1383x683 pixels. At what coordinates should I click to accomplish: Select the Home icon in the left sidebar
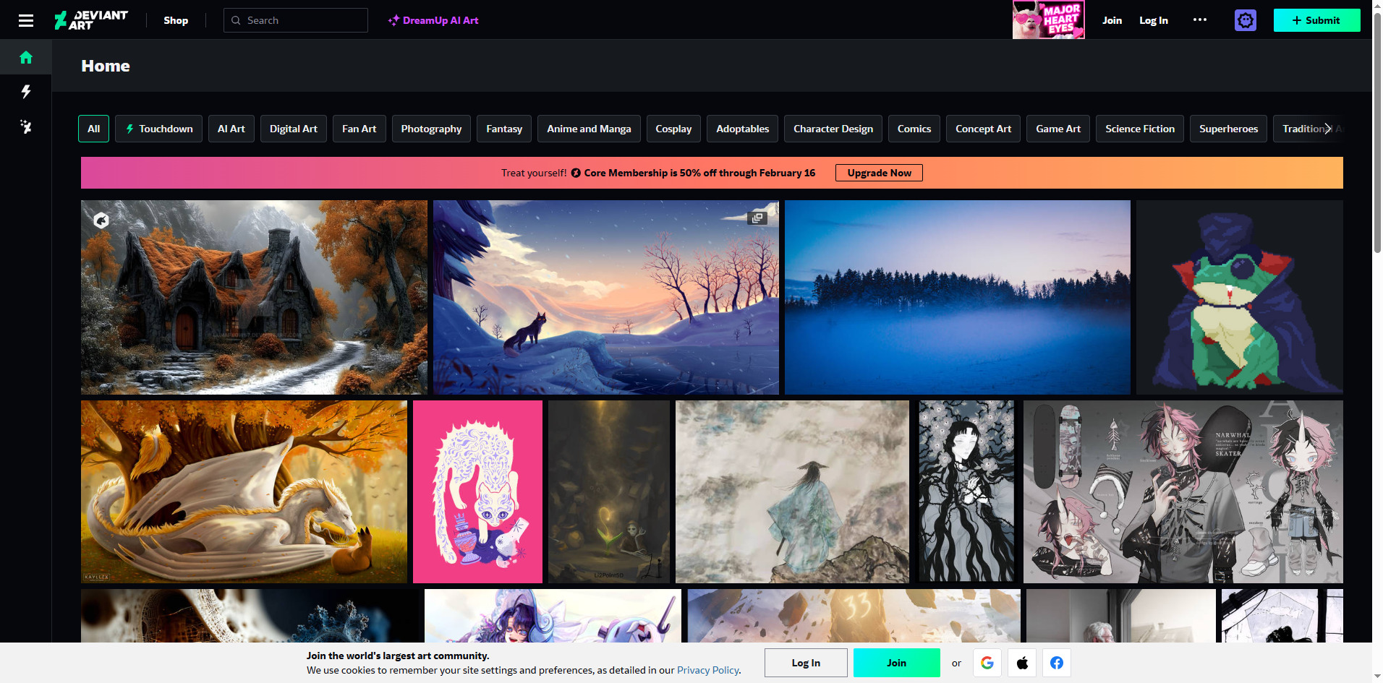26,57
